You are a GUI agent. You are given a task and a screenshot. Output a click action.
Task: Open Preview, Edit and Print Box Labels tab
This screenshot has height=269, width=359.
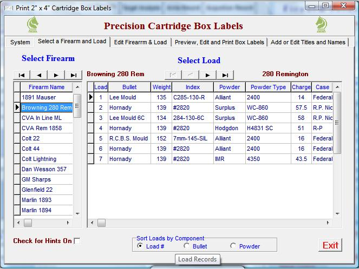[219, 42]
